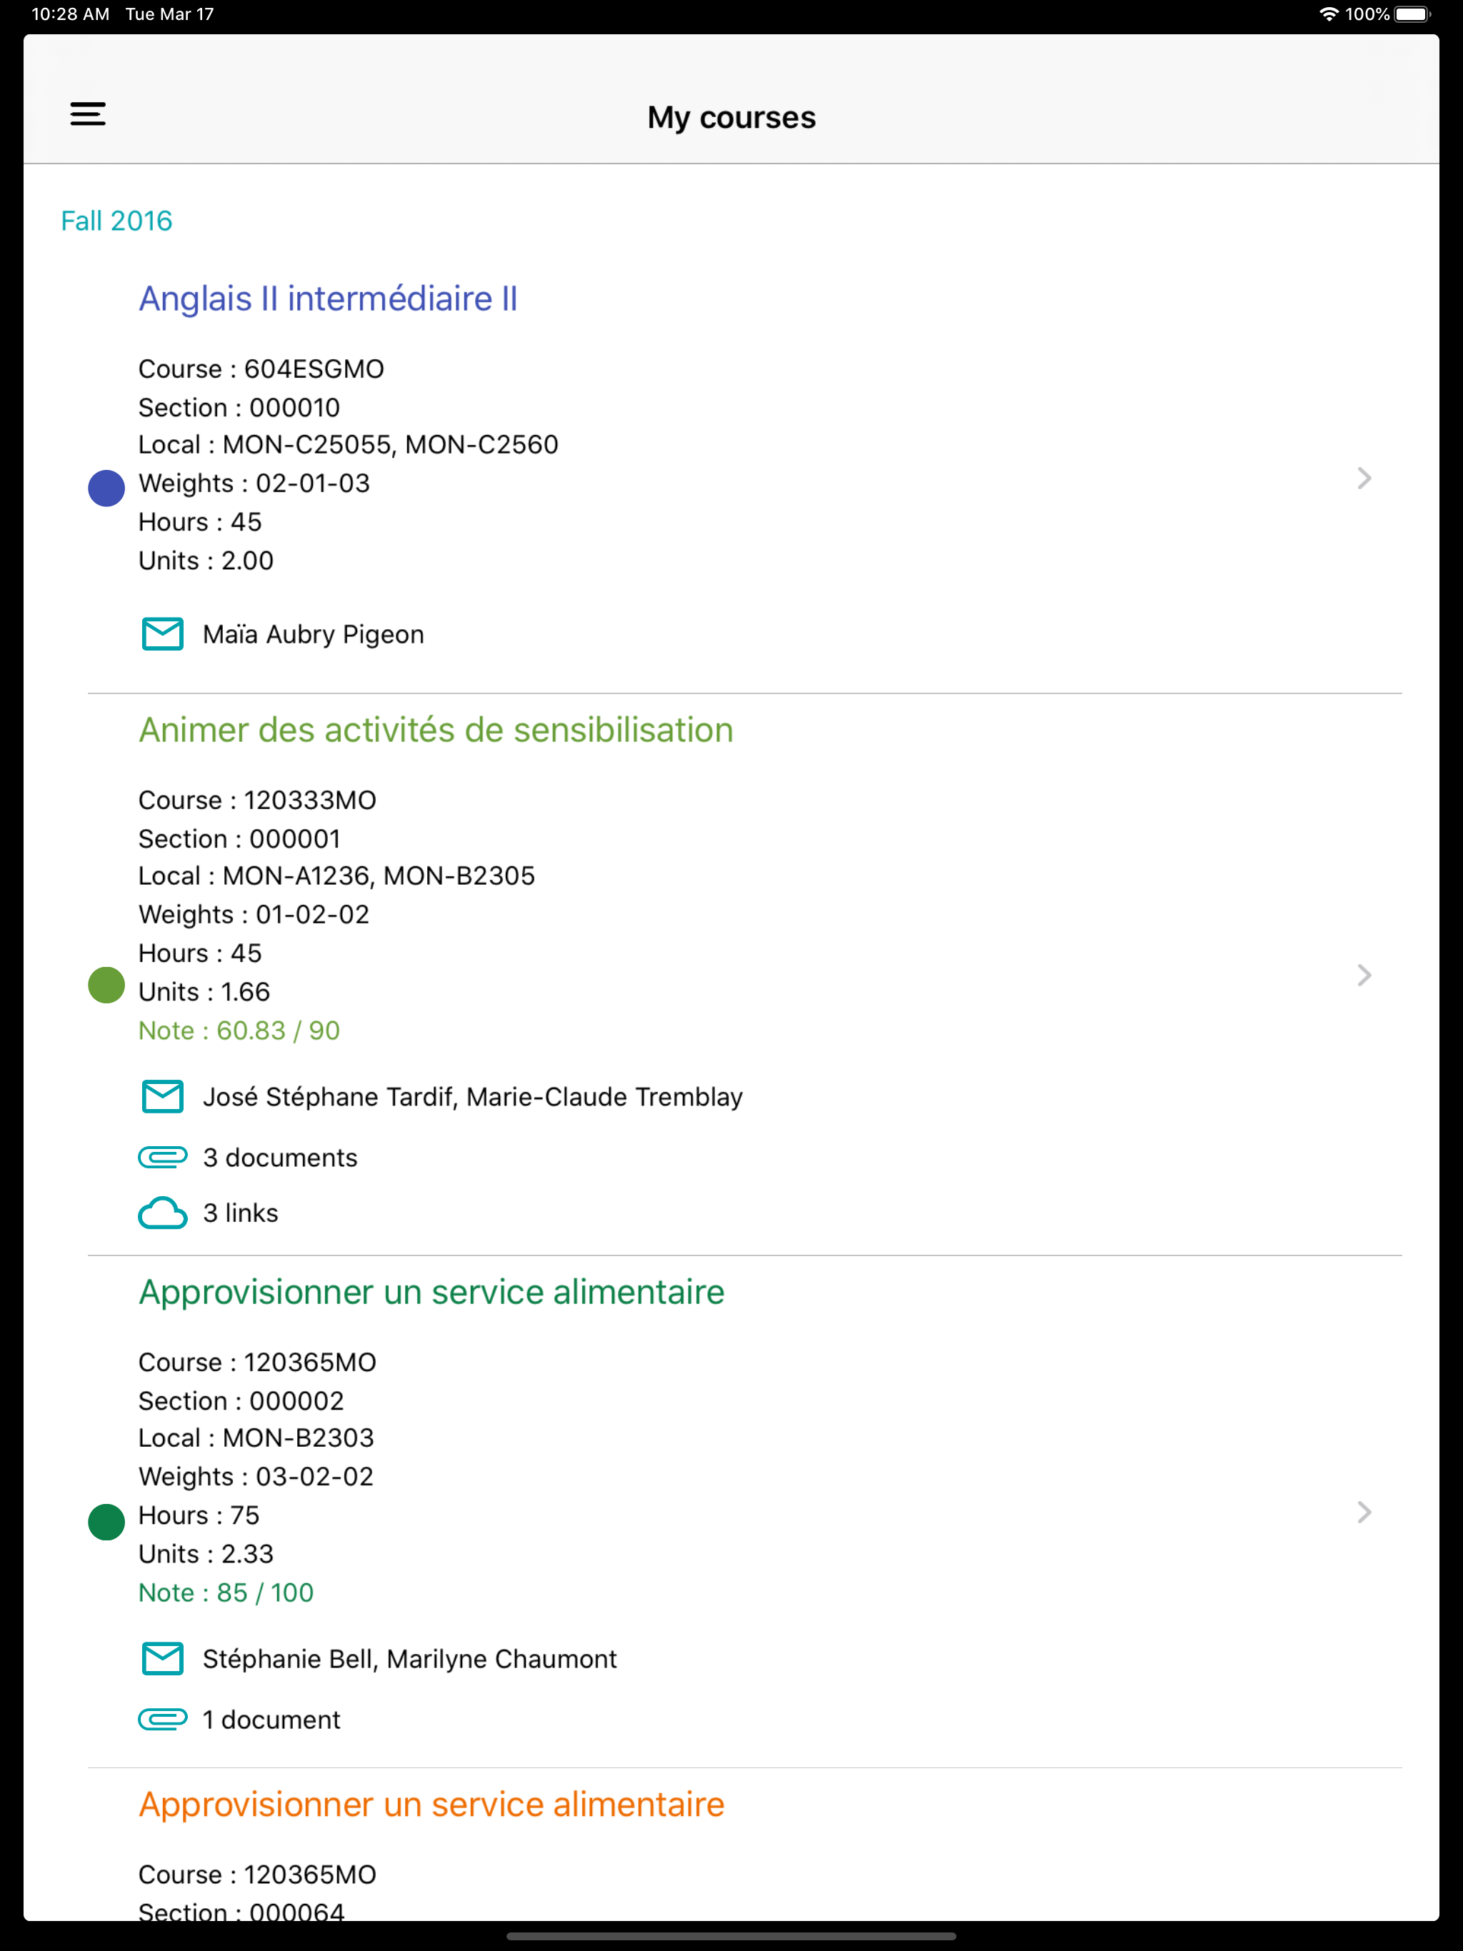Screen dimensions: 1463x1951
Task: Expand the Anglais II intermédiaire II course chevron
Action: click(1364, 478)
